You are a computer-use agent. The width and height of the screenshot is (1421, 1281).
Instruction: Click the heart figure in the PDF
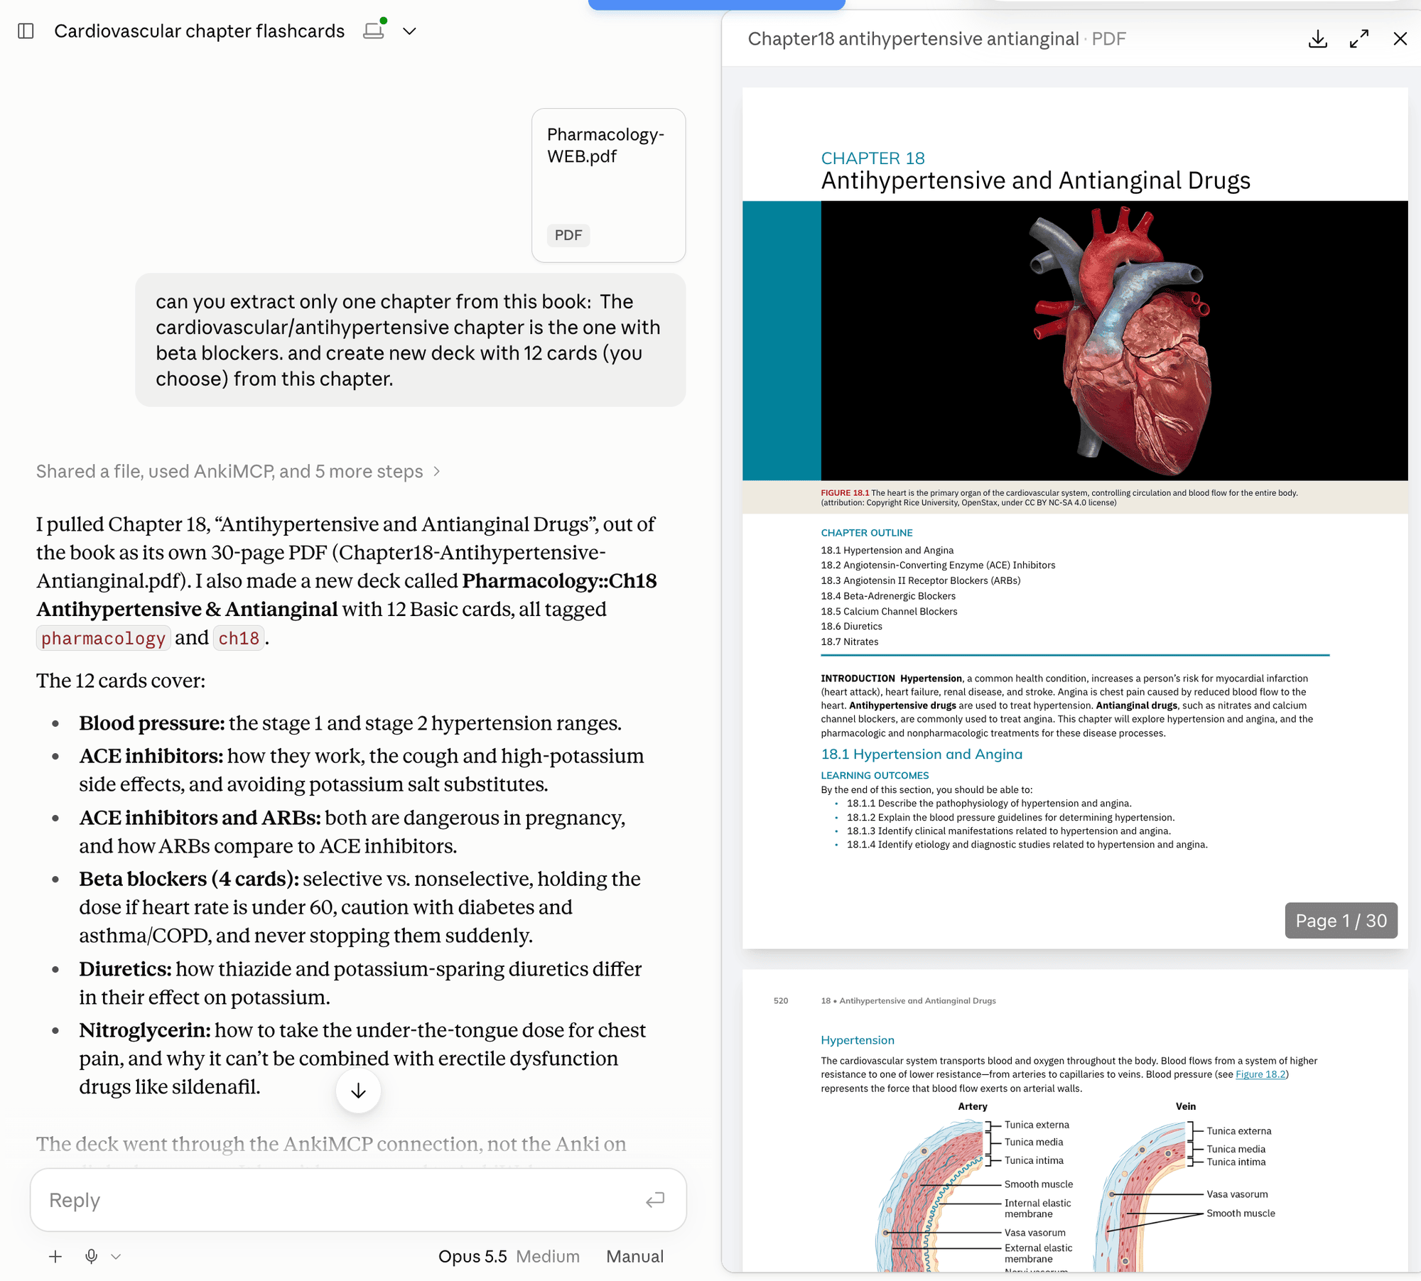pos(1114,341)
